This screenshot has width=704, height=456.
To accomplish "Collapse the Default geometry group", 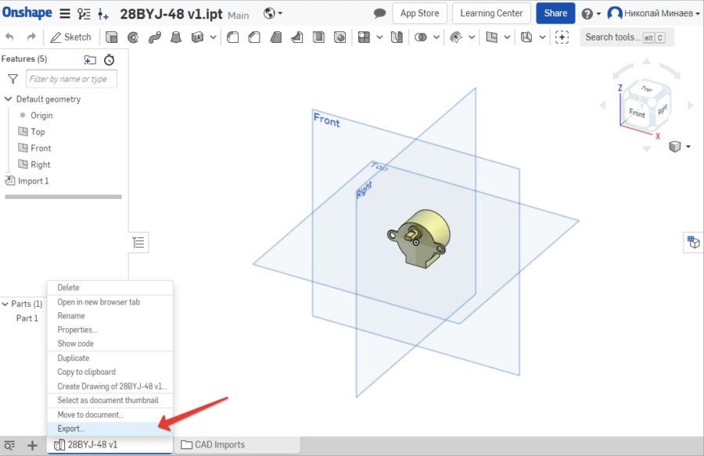I will (x=8, y=99).
